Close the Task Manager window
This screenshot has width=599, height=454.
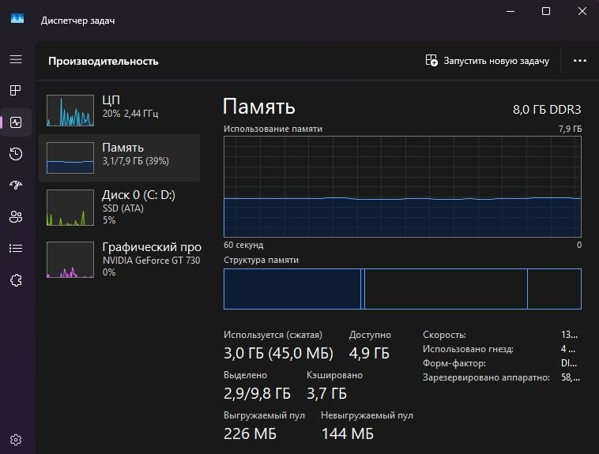click(582, 12)
